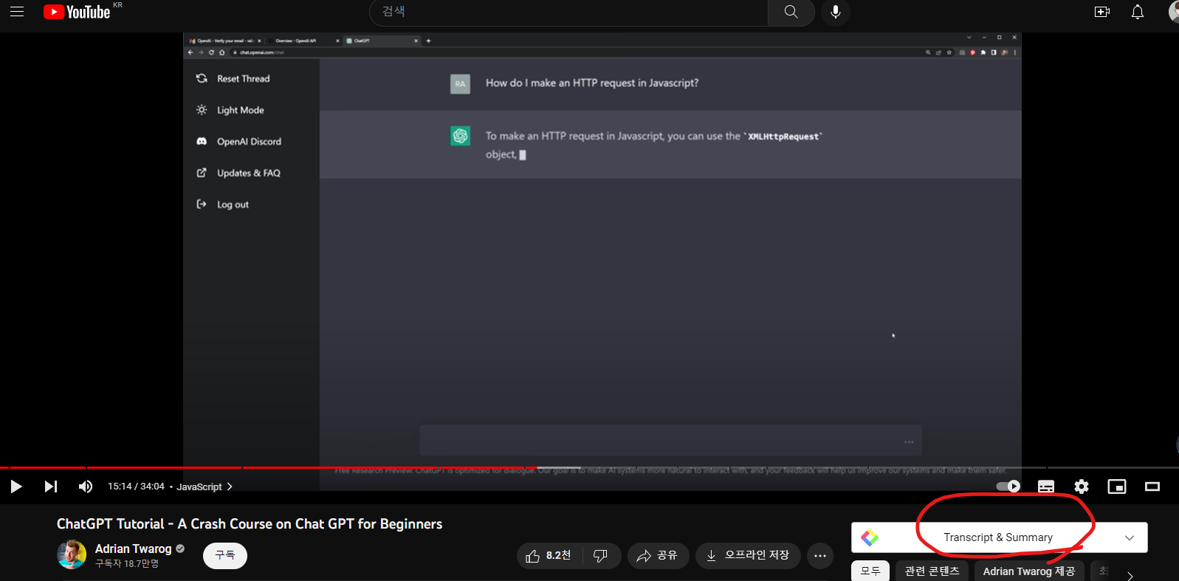Toggle the autoplay switch
This screenshot has height=581, width=1179.
1008,487
